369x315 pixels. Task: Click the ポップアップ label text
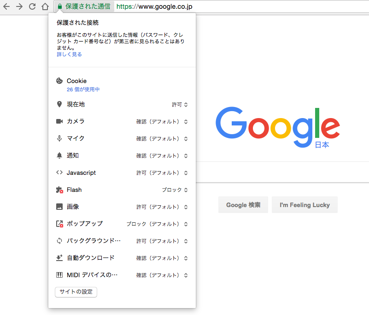click(x=85, y=224)
